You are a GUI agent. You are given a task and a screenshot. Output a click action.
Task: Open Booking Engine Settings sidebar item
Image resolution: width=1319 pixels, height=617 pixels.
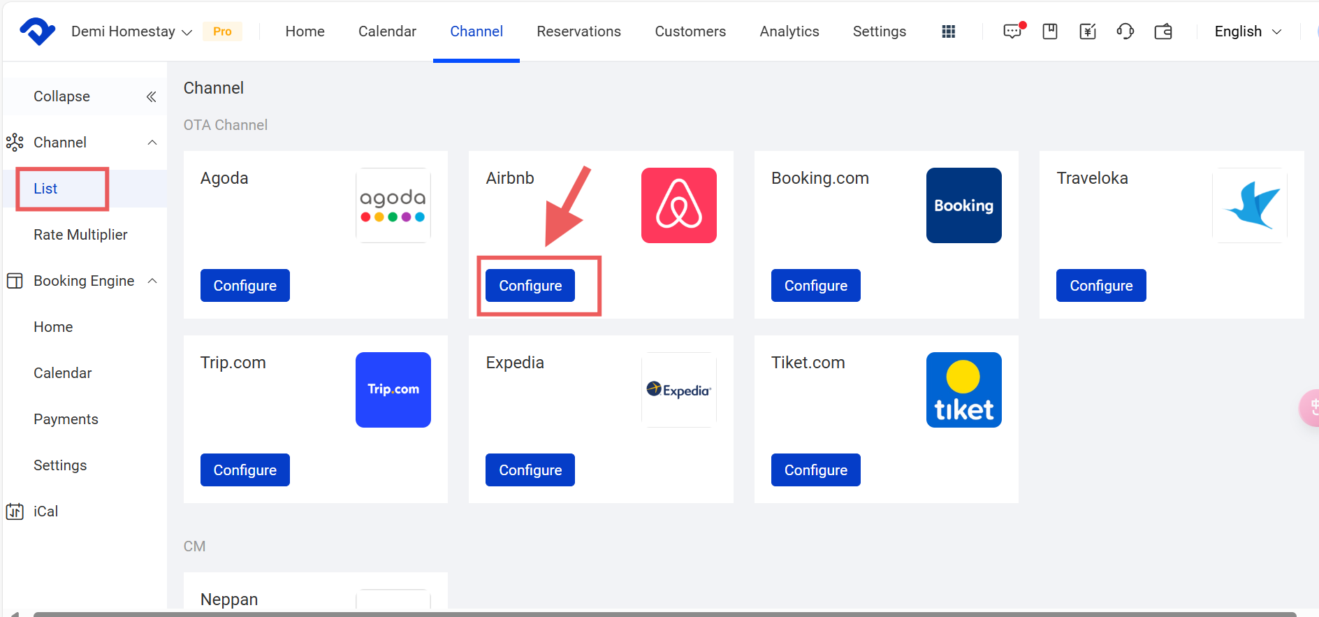60,465
